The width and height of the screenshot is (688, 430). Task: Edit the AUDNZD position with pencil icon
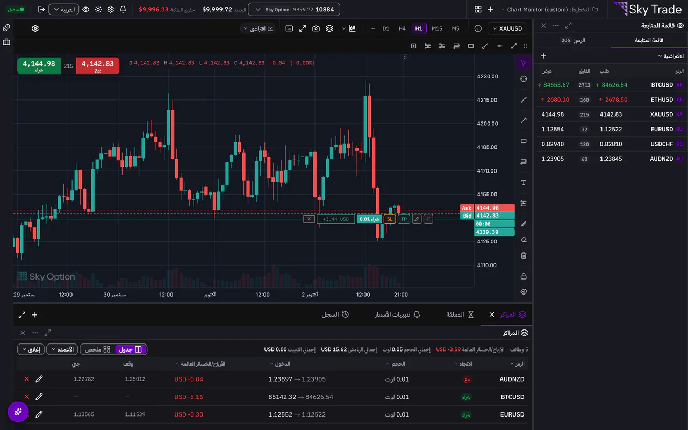39,379
